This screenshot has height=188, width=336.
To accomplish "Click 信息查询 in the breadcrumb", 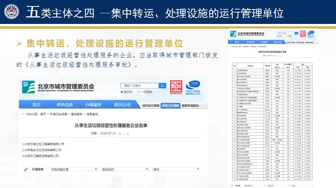I will (x=92, y=114).
